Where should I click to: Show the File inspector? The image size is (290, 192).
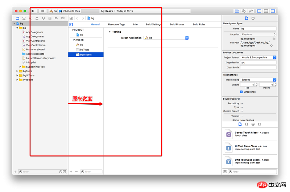pos(246,18)
